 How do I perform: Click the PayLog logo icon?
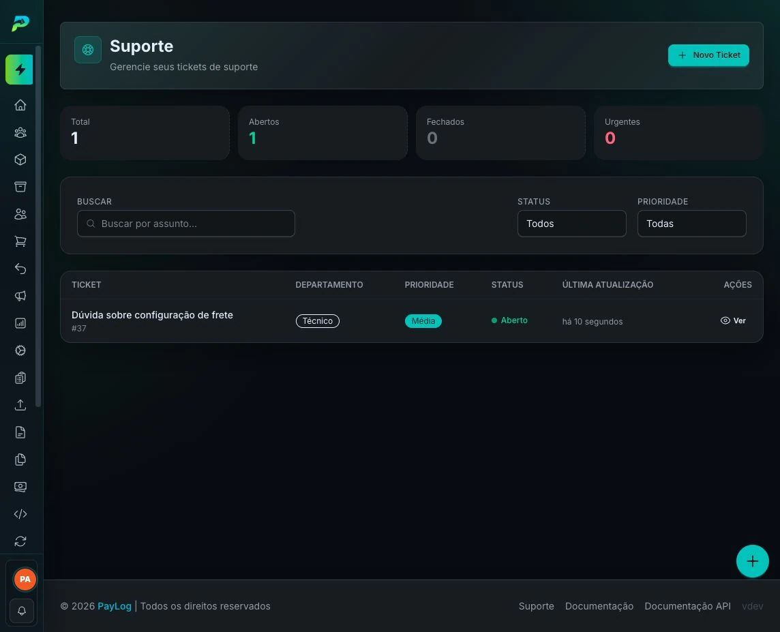(x=20, y=23)
